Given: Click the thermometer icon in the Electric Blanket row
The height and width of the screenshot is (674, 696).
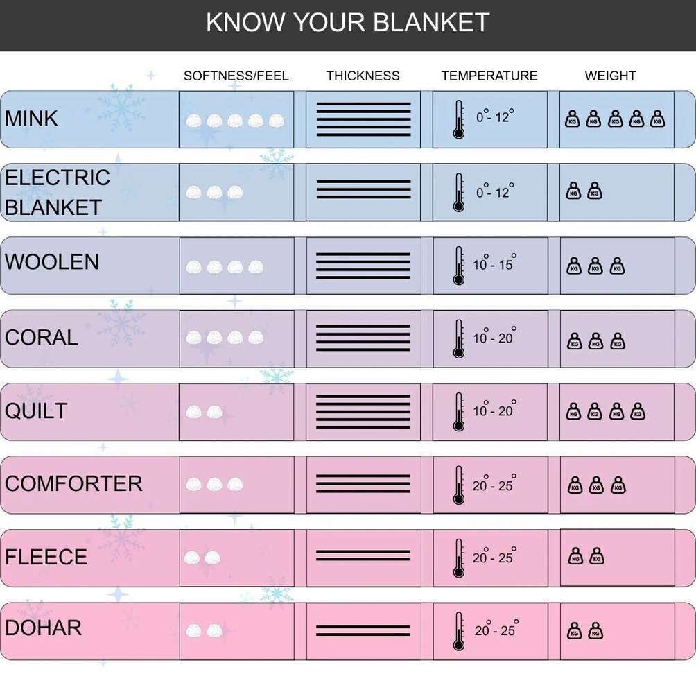Looking at the screenshot, I should 458,192.
